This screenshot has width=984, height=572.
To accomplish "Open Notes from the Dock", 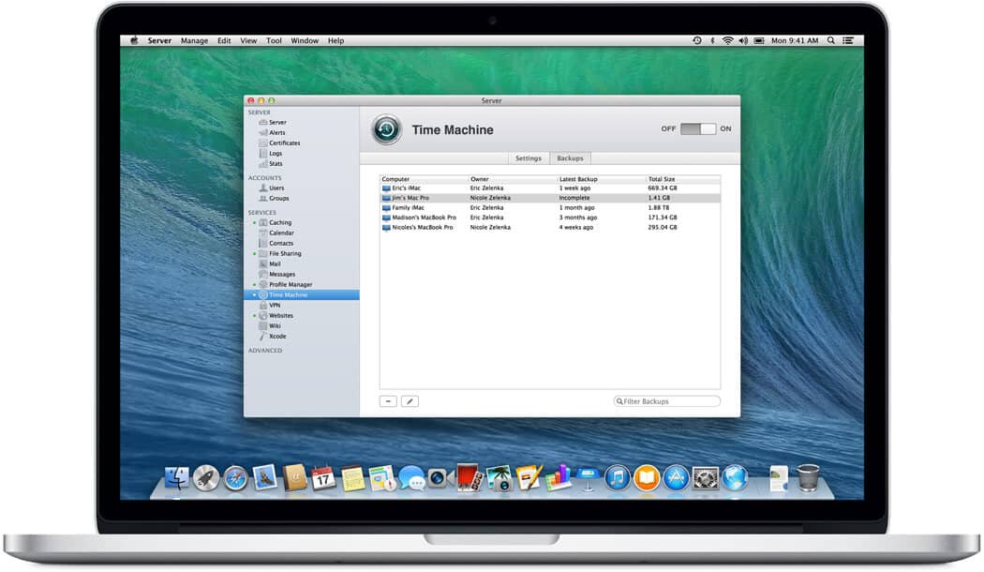I will pyautogui.click(x=352, y=478).
